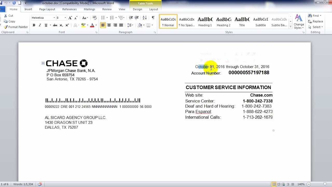Apply strikethrough formatting
The image size is (332, 187).
point(55,25)
